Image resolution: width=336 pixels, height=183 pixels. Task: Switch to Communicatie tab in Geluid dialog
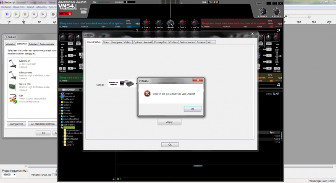point(47,44)
